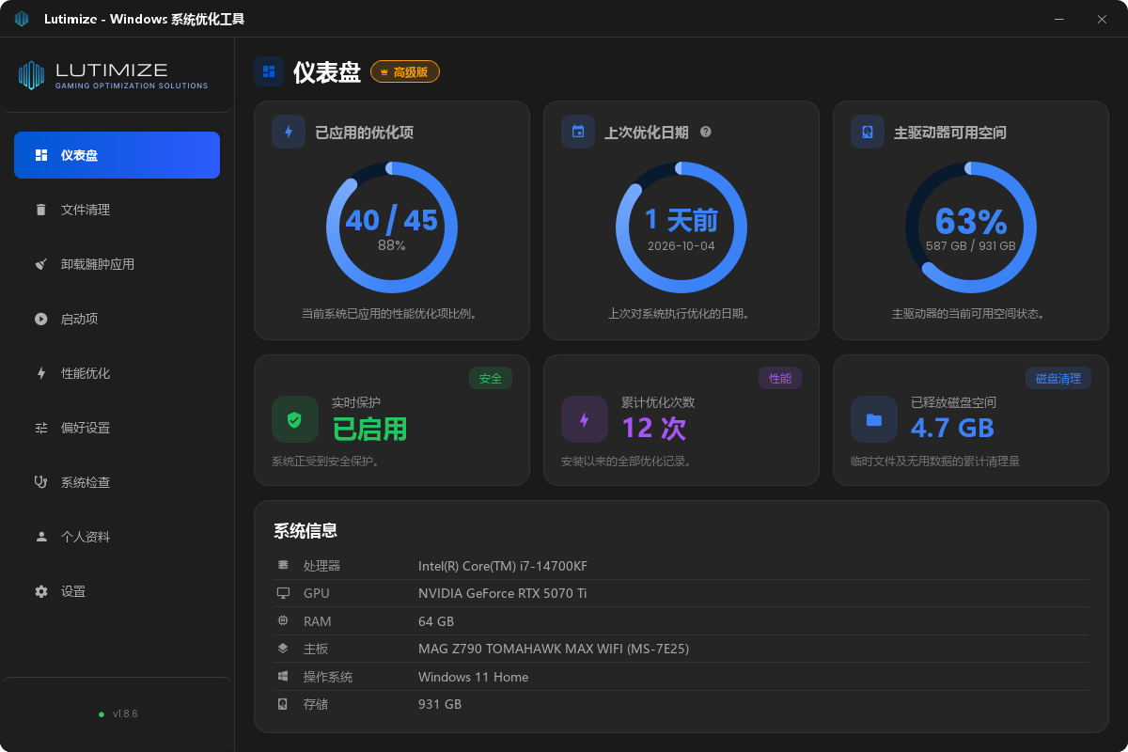The image size is (1128, 752).
Task: Click the 系统信息 section heading
Action: (x=305, y=530)
